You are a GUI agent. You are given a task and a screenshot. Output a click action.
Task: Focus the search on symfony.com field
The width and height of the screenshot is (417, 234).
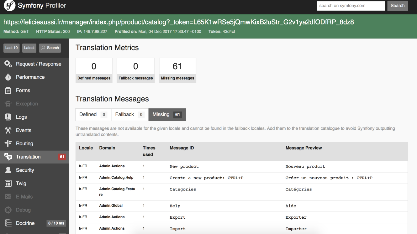pos(351,6)
